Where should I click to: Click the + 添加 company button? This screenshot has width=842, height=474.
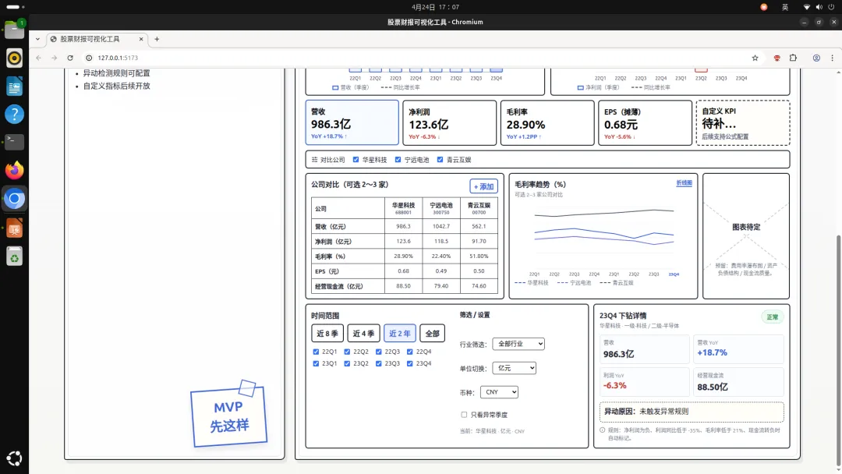(483, 186)
